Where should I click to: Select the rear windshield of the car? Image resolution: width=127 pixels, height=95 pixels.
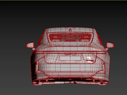coord(70,37)
